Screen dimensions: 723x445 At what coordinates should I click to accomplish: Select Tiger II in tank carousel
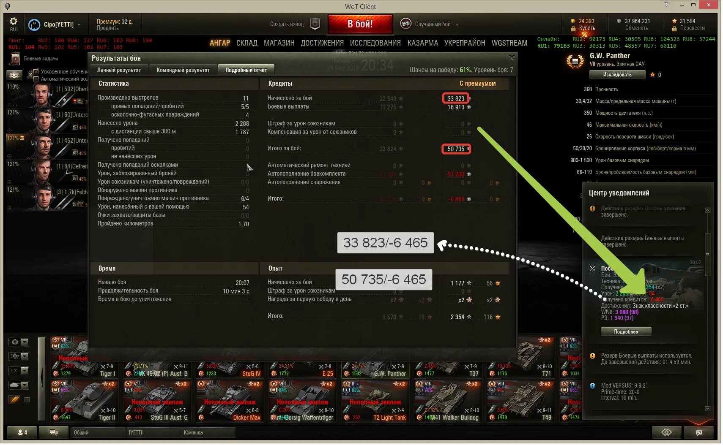click(x=84, y=401)
